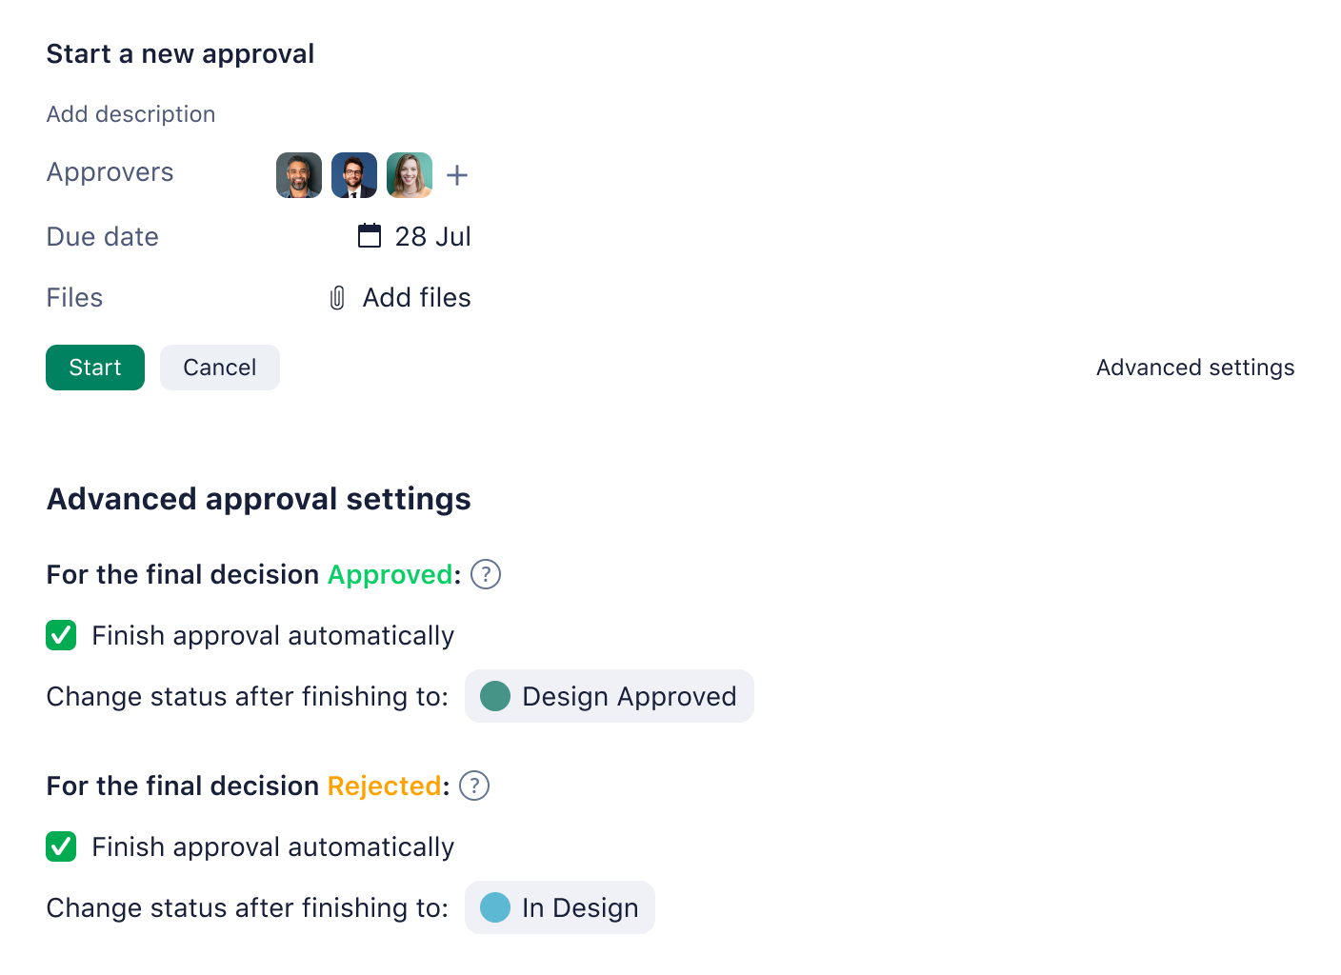Cancel the approval creation
Image resolution: width=1341 pixels, height=975 pixels.
pyautogui.click(x=219, y=368)
